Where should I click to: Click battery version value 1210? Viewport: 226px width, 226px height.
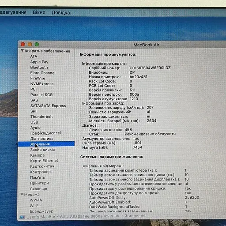click(134, 99)
